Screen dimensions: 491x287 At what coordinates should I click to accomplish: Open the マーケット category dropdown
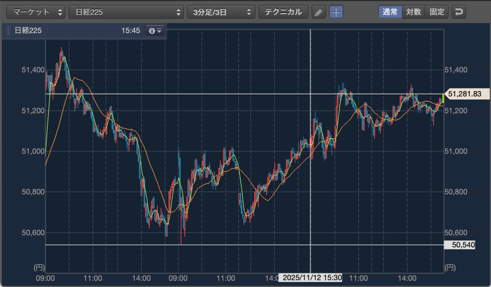click(36, 12)
